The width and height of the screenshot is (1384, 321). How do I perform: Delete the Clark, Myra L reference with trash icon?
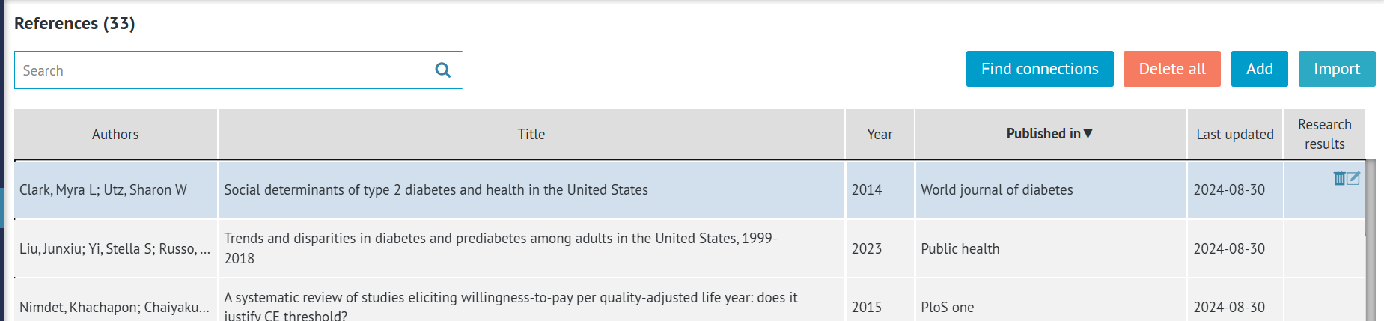pos(1340,178)
